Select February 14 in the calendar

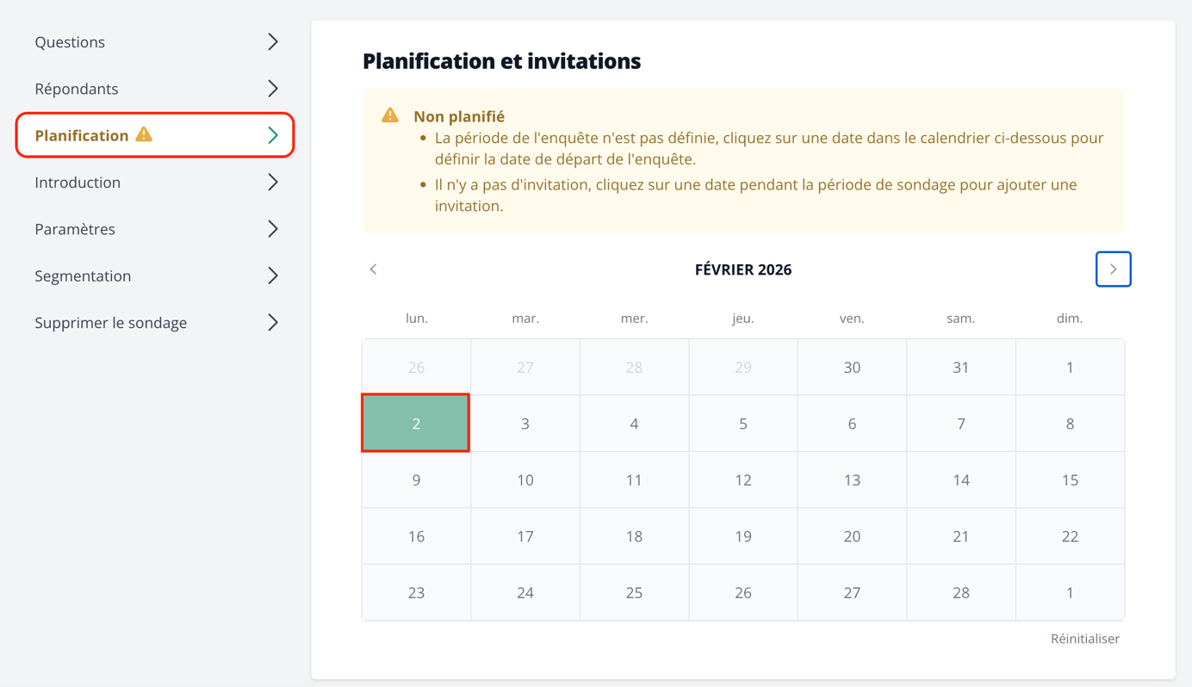(x=960, y=479)
